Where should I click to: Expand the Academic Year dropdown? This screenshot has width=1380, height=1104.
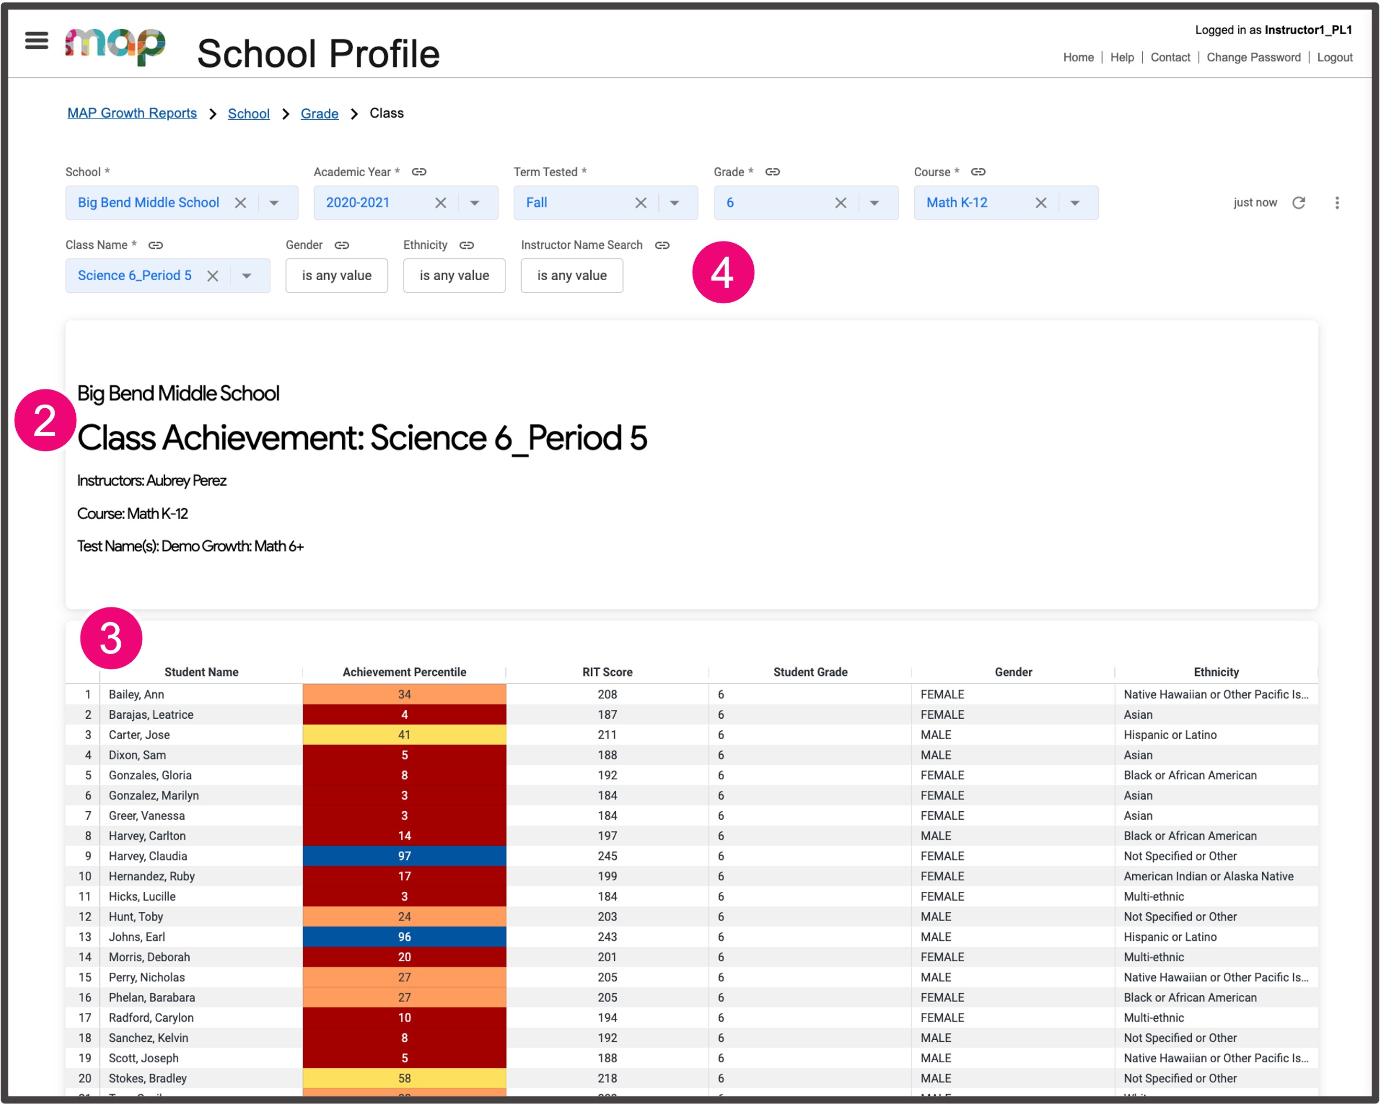pyautogui.click(x=474, y=202)
